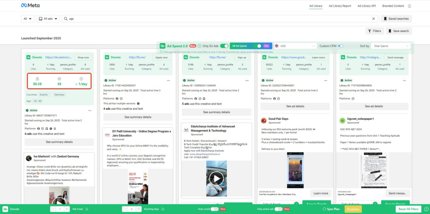The image size is (430, 214).
Task: Click the info icon next to multiple versions
Action: (139, 103)
